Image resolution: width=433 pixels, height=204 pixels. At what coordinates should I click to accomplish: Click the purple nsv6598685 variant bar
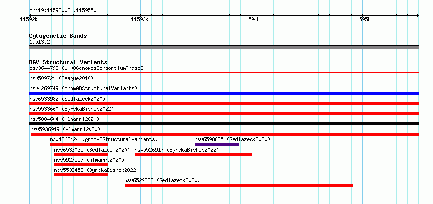[217, 144]
